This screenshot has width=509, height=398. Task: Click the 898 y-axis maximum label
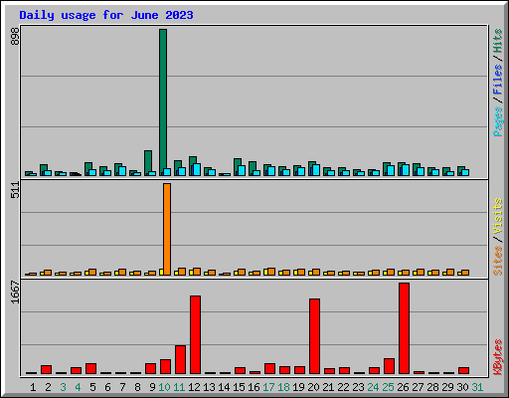pyautogui.click(x=15, y=37)
